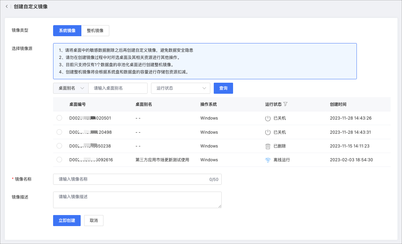
Task: Select the 已删除 desktop row radio
Action: click(59, 146)
